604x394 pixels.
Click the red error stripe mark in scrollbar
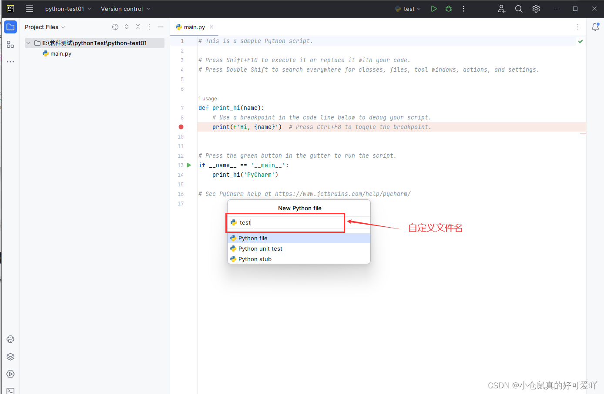coord(583,134)
